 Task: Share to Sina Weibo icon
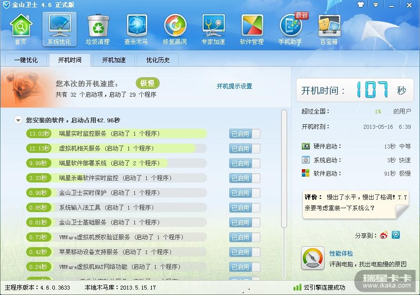point(384,235)
